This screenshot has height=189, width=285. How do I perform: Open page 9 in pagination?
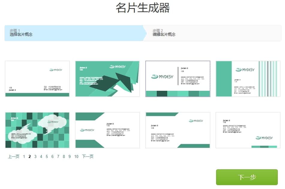70,156
